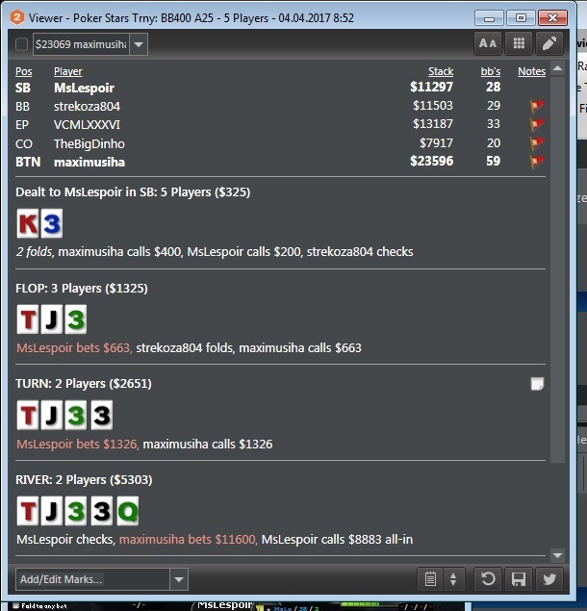Open strekoza804's notes flag

[537, 106]
